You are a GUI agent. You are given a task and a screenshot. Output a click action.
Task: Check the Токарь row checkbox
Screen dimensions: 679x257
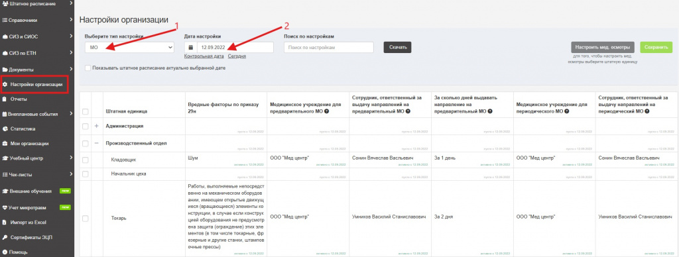click(86, 218)
